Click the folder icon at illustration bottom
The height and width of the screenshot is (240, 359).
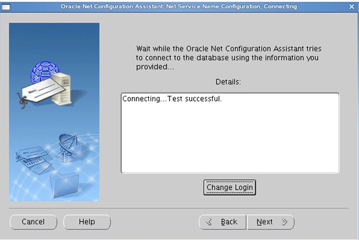pyautogui.click(x=64, y=183)
